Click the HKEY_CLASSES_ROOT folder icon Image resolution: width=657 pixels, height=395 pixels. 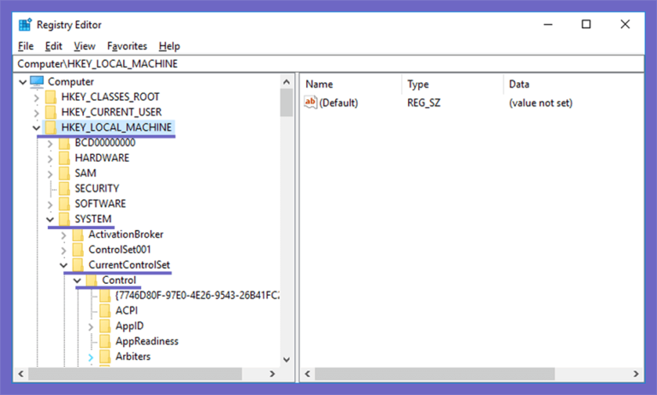tap(50, 97)
